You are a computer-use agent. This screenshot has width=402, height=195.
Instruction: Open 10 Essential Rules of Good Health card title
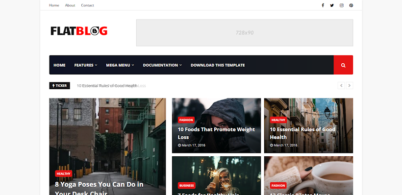click(302, 133)
